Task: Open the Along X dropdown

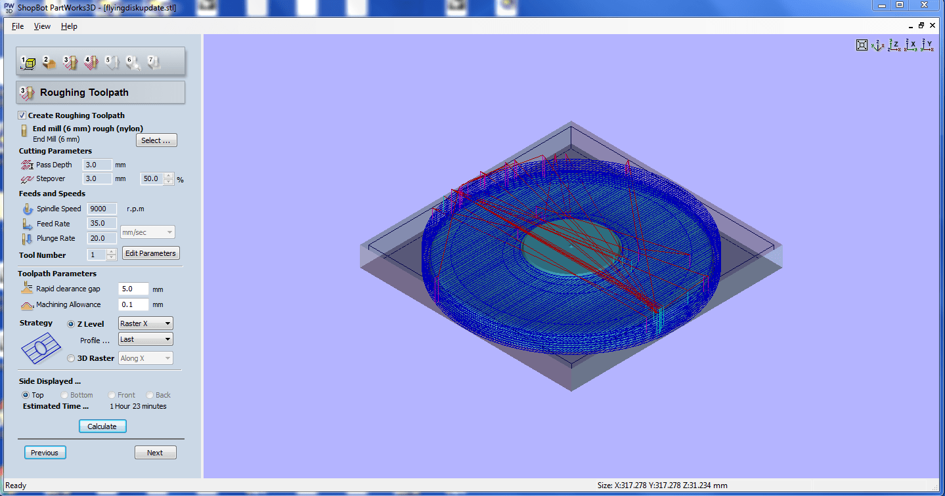Action: (x=145, y=358)
